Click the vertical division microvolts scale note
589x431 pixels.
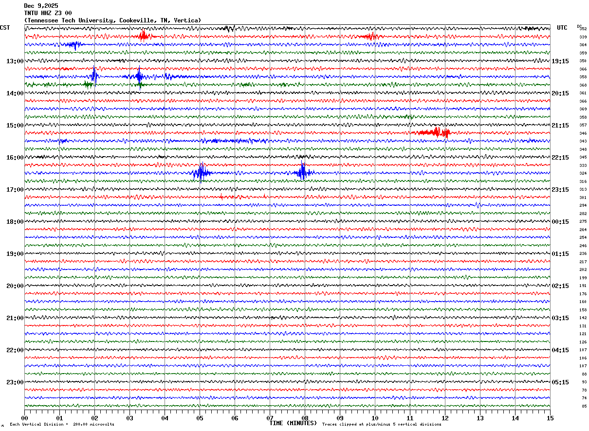(x=62, y=425)
